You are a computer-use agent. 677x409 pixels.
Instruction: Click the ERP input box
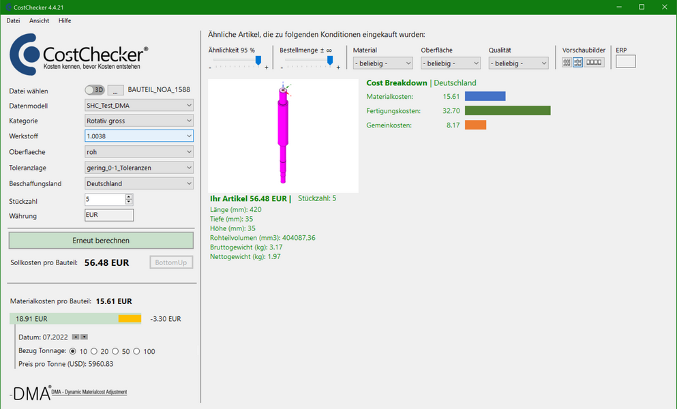click(626, 61)
